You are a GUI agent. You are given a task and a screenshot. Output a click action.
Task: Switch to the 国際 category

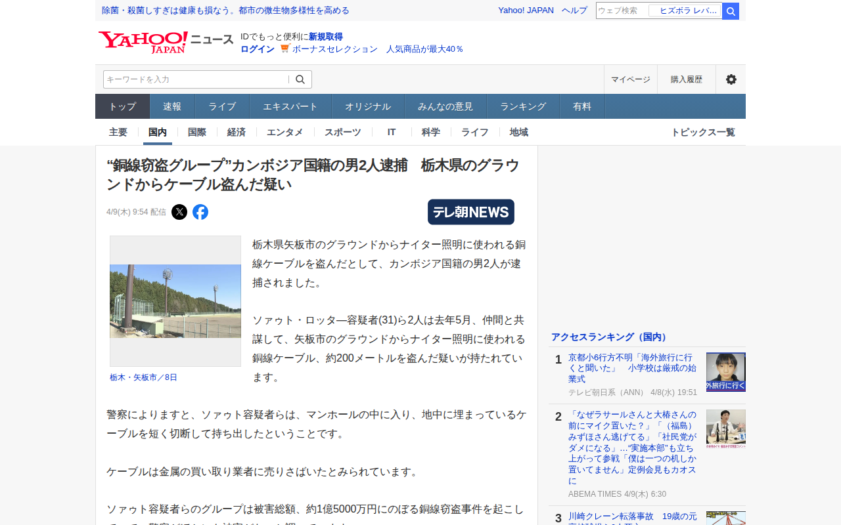click(x=197, y=132)
